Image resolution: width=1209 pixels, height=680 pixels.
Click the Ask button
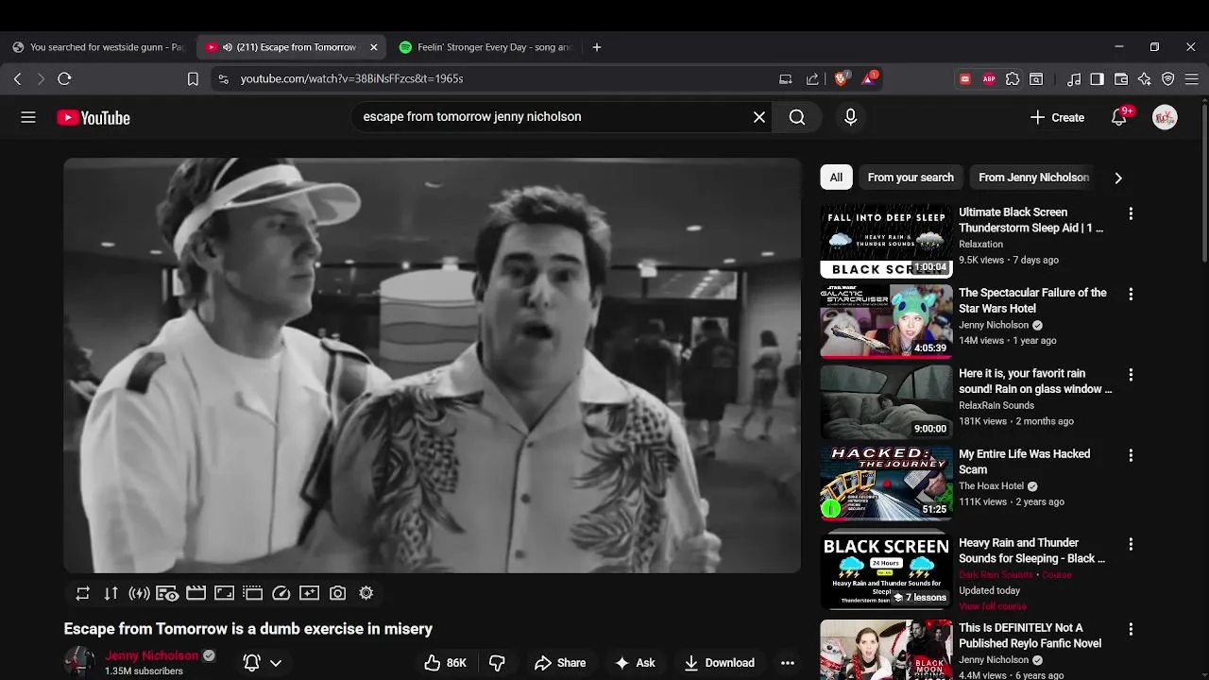(635, 663)
